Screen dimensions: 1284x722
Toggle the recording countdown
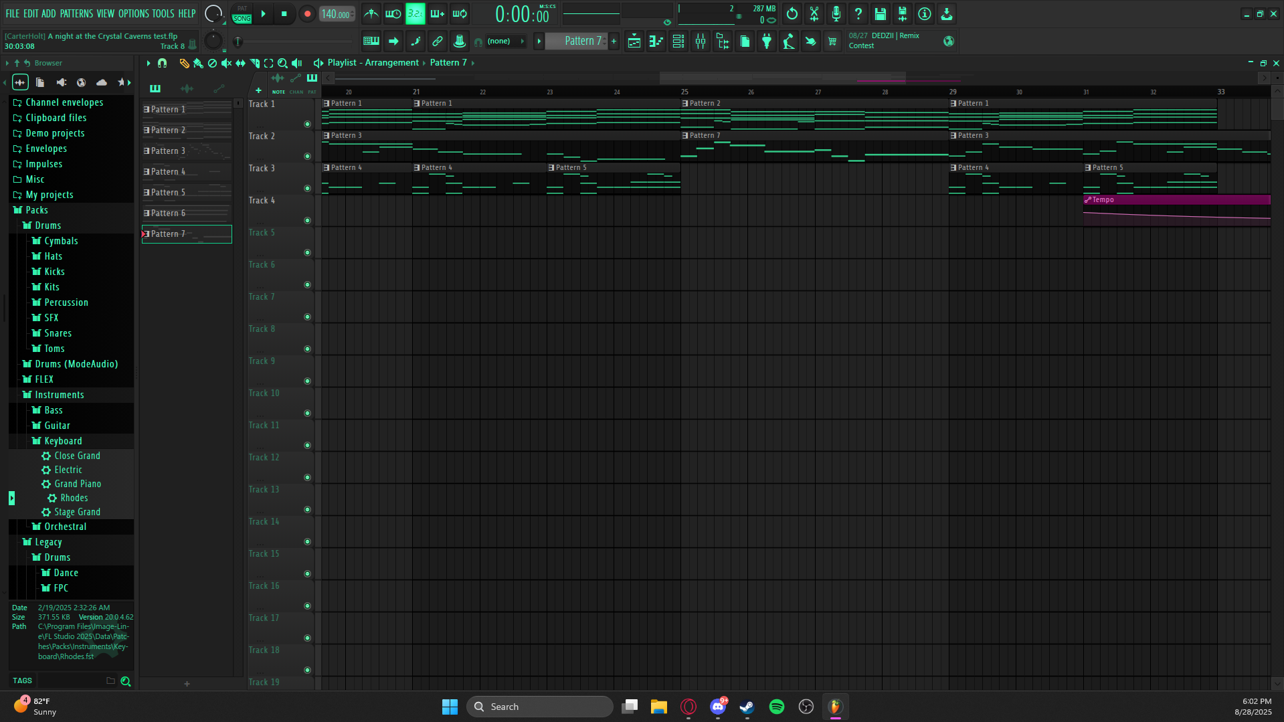pyautogui.click(x=416, y=13)
